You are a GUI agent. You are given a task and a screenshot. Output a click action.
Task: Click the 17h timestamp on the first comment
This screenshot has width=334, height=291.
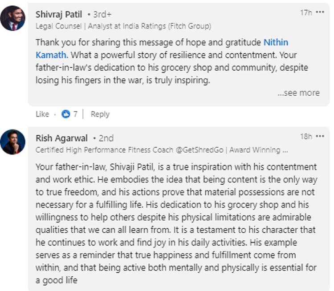305,13
